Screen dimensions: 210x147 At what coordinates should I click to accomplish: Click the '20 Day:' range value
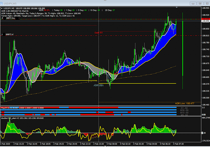(x=110, y=10)
